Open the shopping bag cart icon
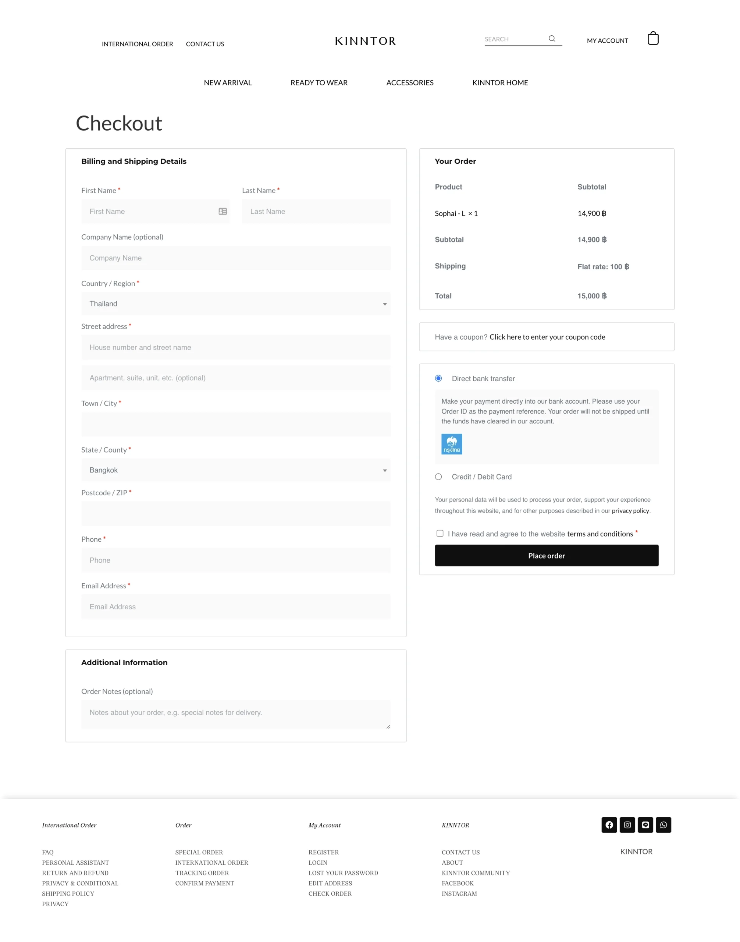Viewport: 740px width, 942px height. click(x=652, y=39)
